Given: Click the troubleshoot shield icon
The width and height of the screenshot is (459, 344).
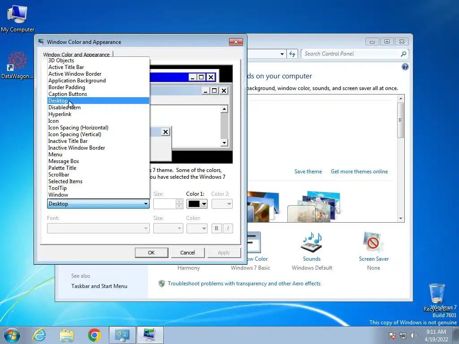Looking at the screenshot, I should click(161, 284).
